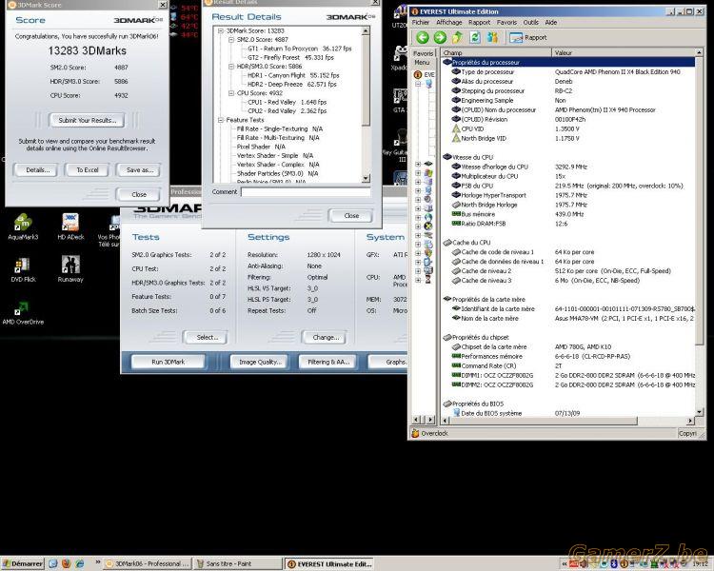Select the 'Type de processeur' row in EVEREST
Image resolution: width=714 pixels, height=571 pixels.
tap(568, 72)
